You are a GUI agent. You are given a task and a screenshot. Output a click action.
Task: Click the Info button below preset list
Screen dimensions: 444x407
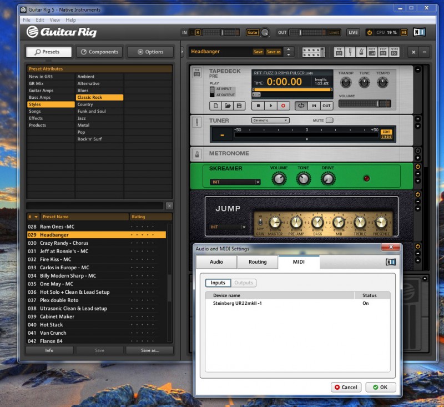pos(49,350)
